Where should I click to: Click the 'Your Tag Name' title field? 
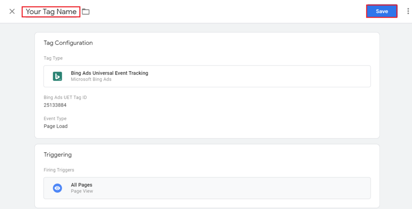(51, 12)
